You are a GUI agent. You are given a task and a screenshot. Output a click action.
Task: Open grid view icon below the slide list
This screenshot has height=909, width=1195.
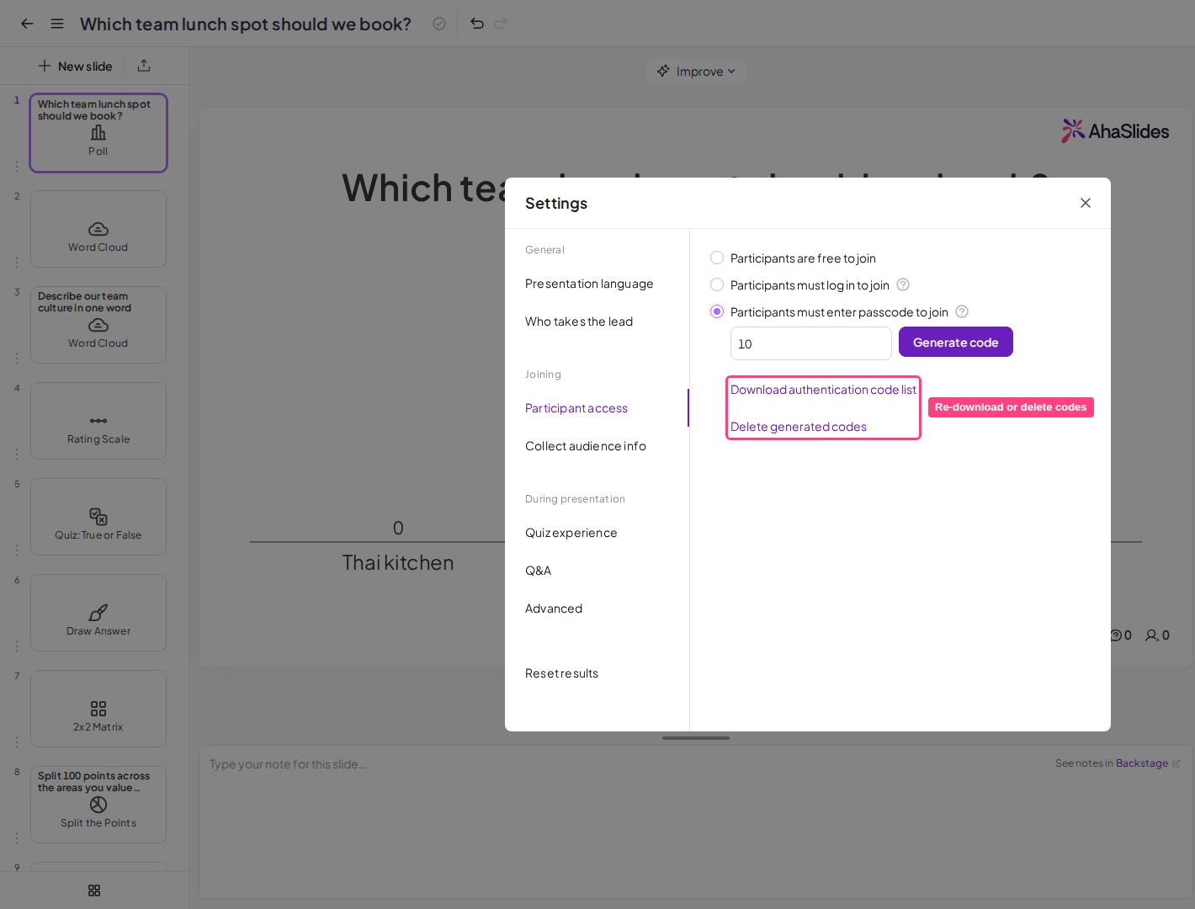click(94, 890)
